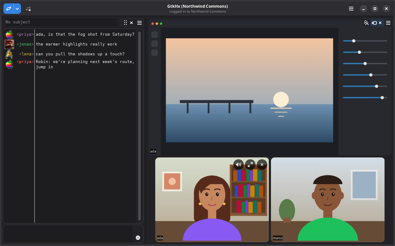This screenshot has height=246, width=395.
Task: Click the yellow traffic light dot
Action: (157, 24)
